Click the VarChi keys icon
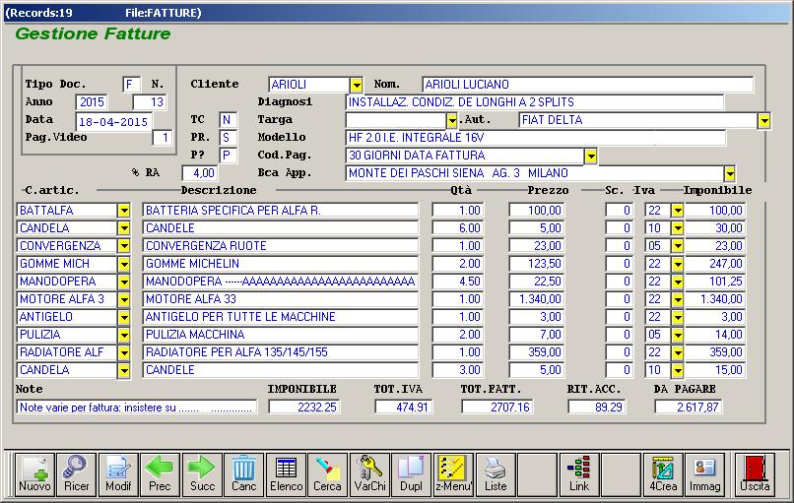Viewport: 794px width, 503px height. click(369, 473)
